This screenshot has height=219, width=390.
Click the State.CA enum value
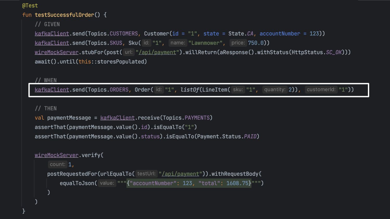(x=241, y=33)
